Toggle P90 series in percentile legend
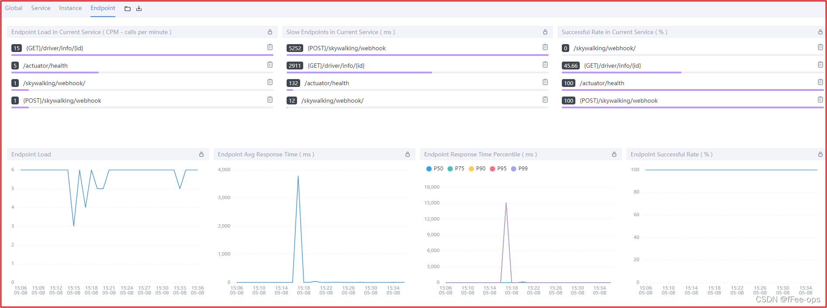 477,169
